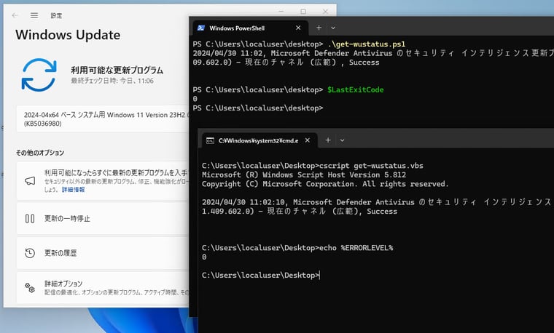554x333 pixels.
Task: Open the latest updates as available option
Action: [x=104, y=181]
